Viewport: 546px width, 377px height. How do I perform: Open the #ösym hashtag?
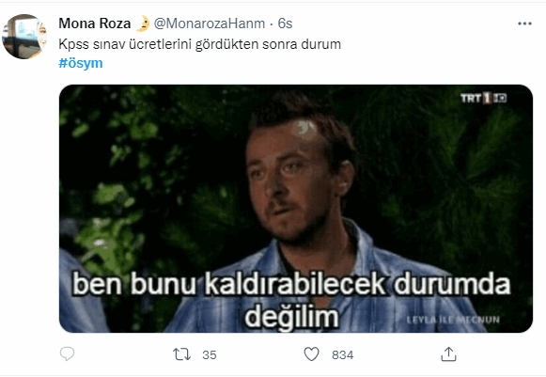81,63
